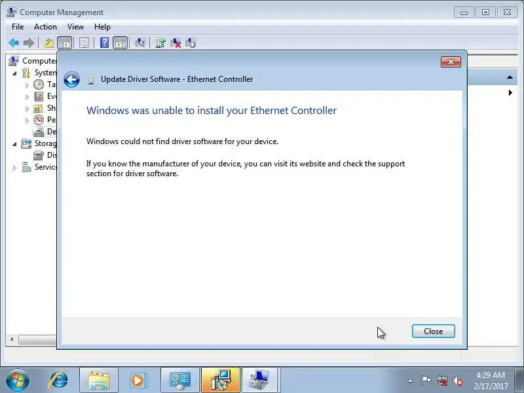Screen dimensions: 524x393
Task: Click the Close button in the dialog
Action: click(434, 331)
